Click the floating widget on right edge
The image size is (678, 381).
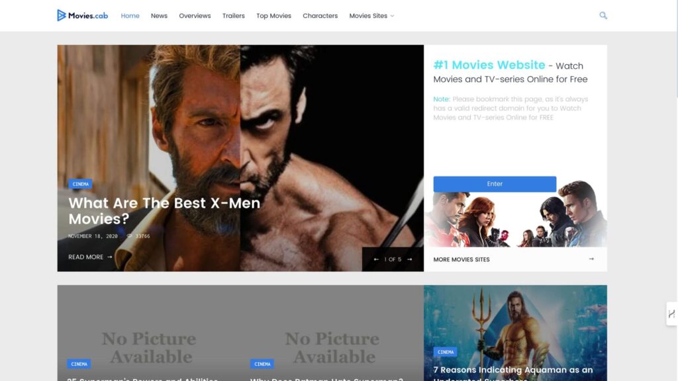(671, 314)
